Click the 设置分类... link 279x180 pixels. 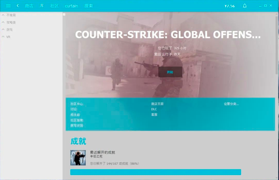[231, 104]
